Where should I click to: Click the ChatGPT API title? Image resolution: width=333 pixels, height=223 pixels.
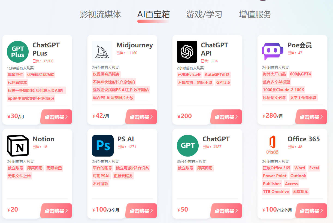(214, 49)
